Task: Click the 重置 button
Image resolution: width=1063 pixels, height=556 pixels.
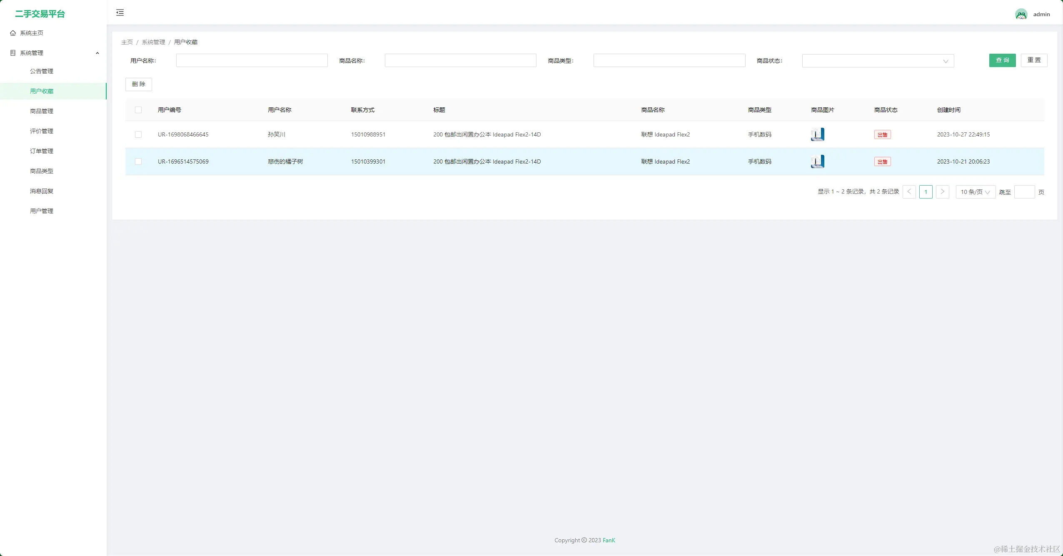Action: pyautogui.click(x=1034, y=60)
